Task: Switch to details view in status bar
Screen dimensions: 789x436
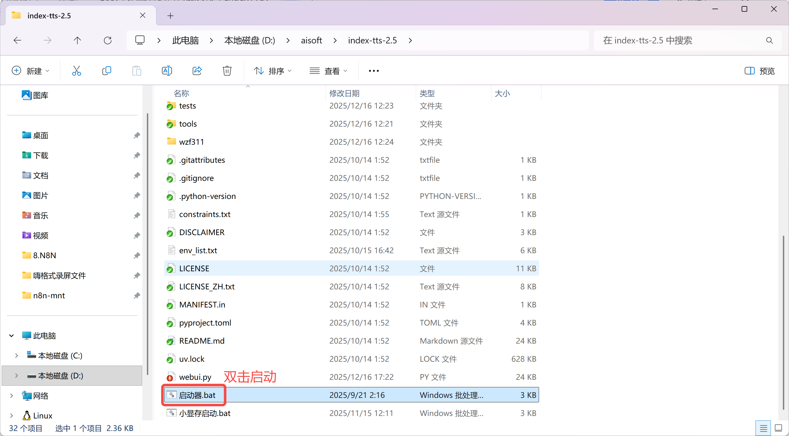Action: coord(763,428)
